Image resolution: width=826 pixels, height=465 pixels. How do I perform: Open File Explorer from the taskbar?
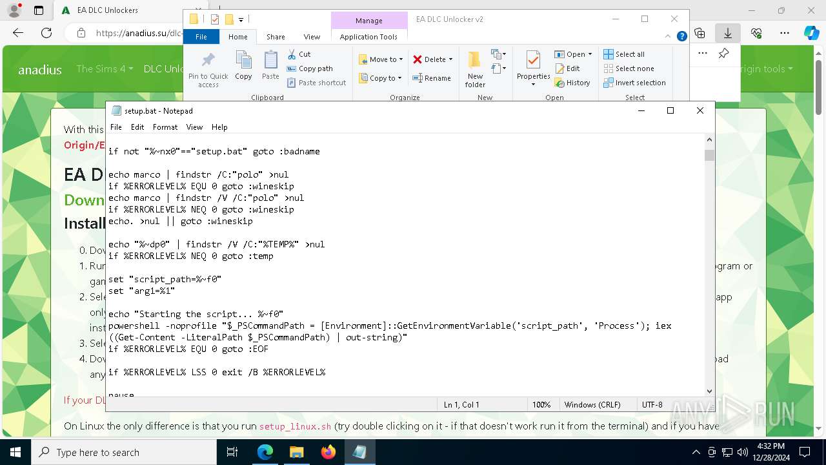[296, 452]
